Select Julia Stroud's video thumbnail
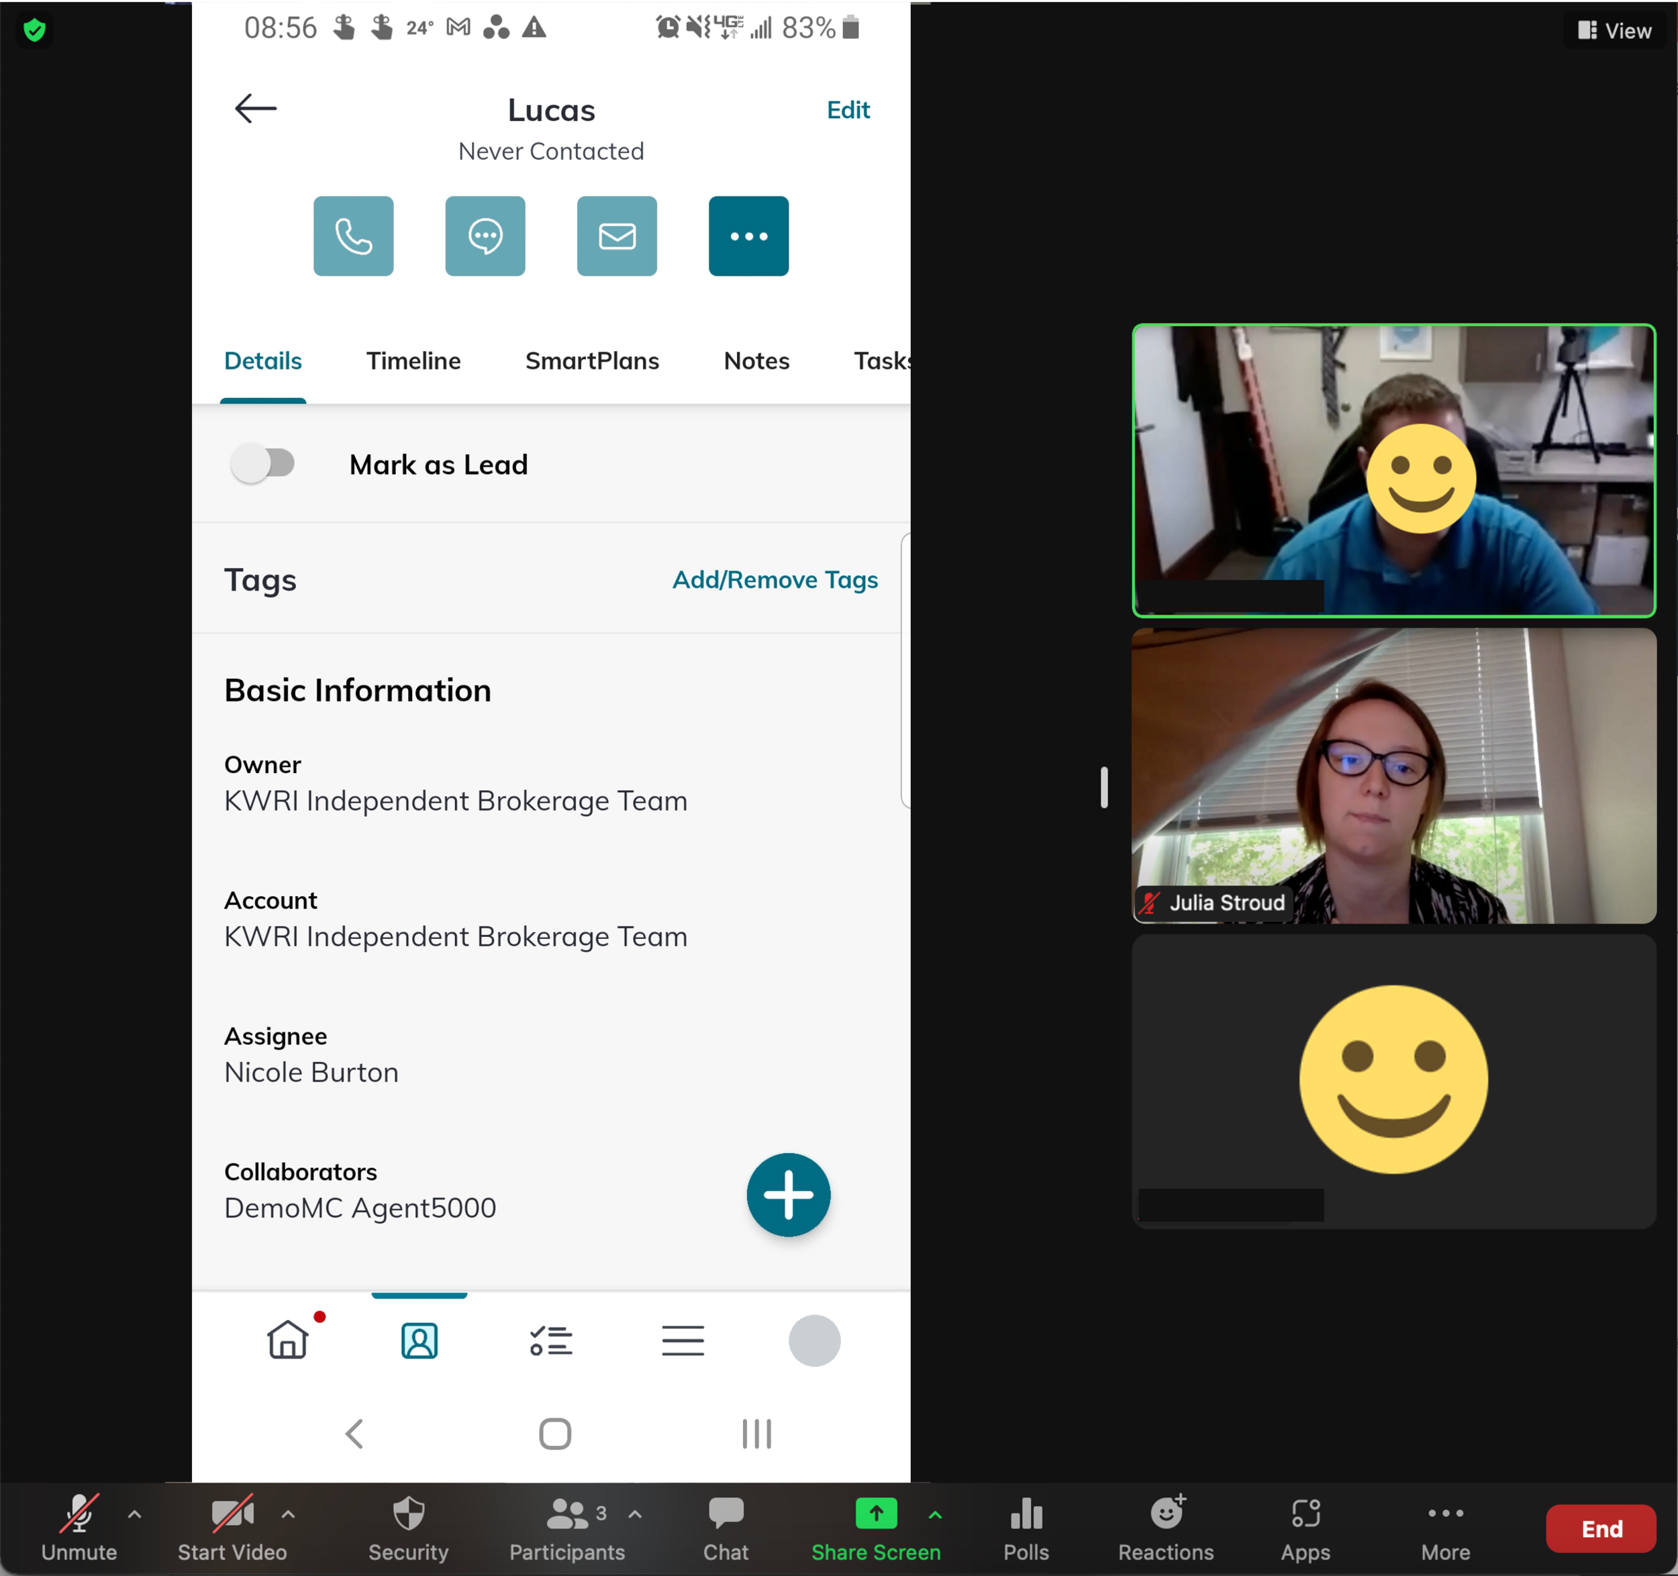 pyautogui.click(x=1393, y=775)
